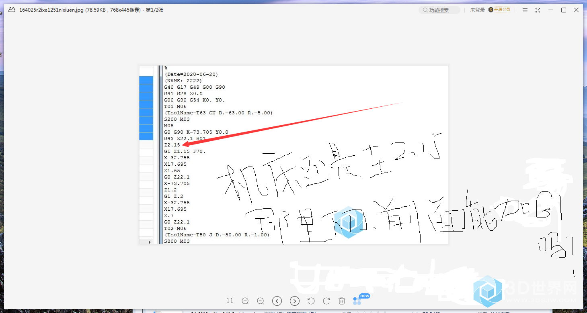Click the 开通会员 membership button
The height and width of the screenshot is (313, 587).
coord(499,10)
